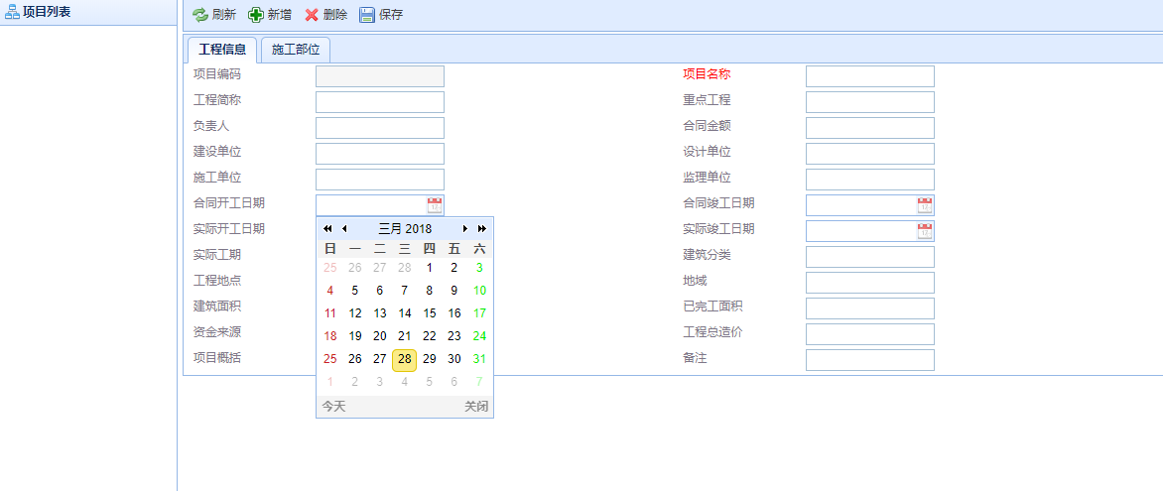Click the 监理单位 input field
The image size is (1163, 491).
pos(870,180)
